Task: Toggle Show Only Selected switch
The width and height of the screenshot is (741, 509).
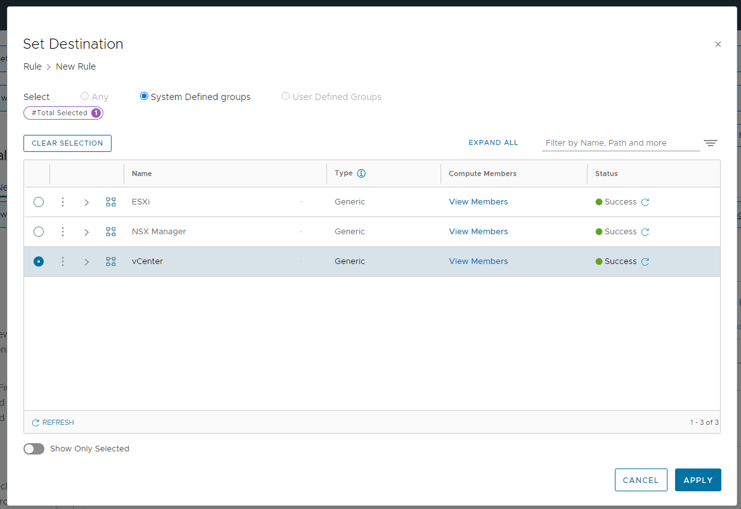Action: click(34, 449)
